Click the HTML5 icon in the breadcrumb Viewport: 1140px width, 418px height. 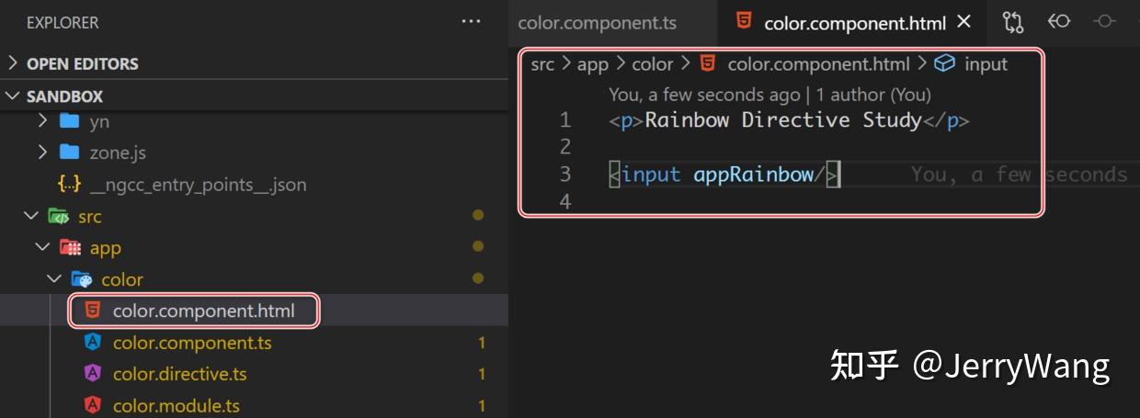click(x=707, y=63)
